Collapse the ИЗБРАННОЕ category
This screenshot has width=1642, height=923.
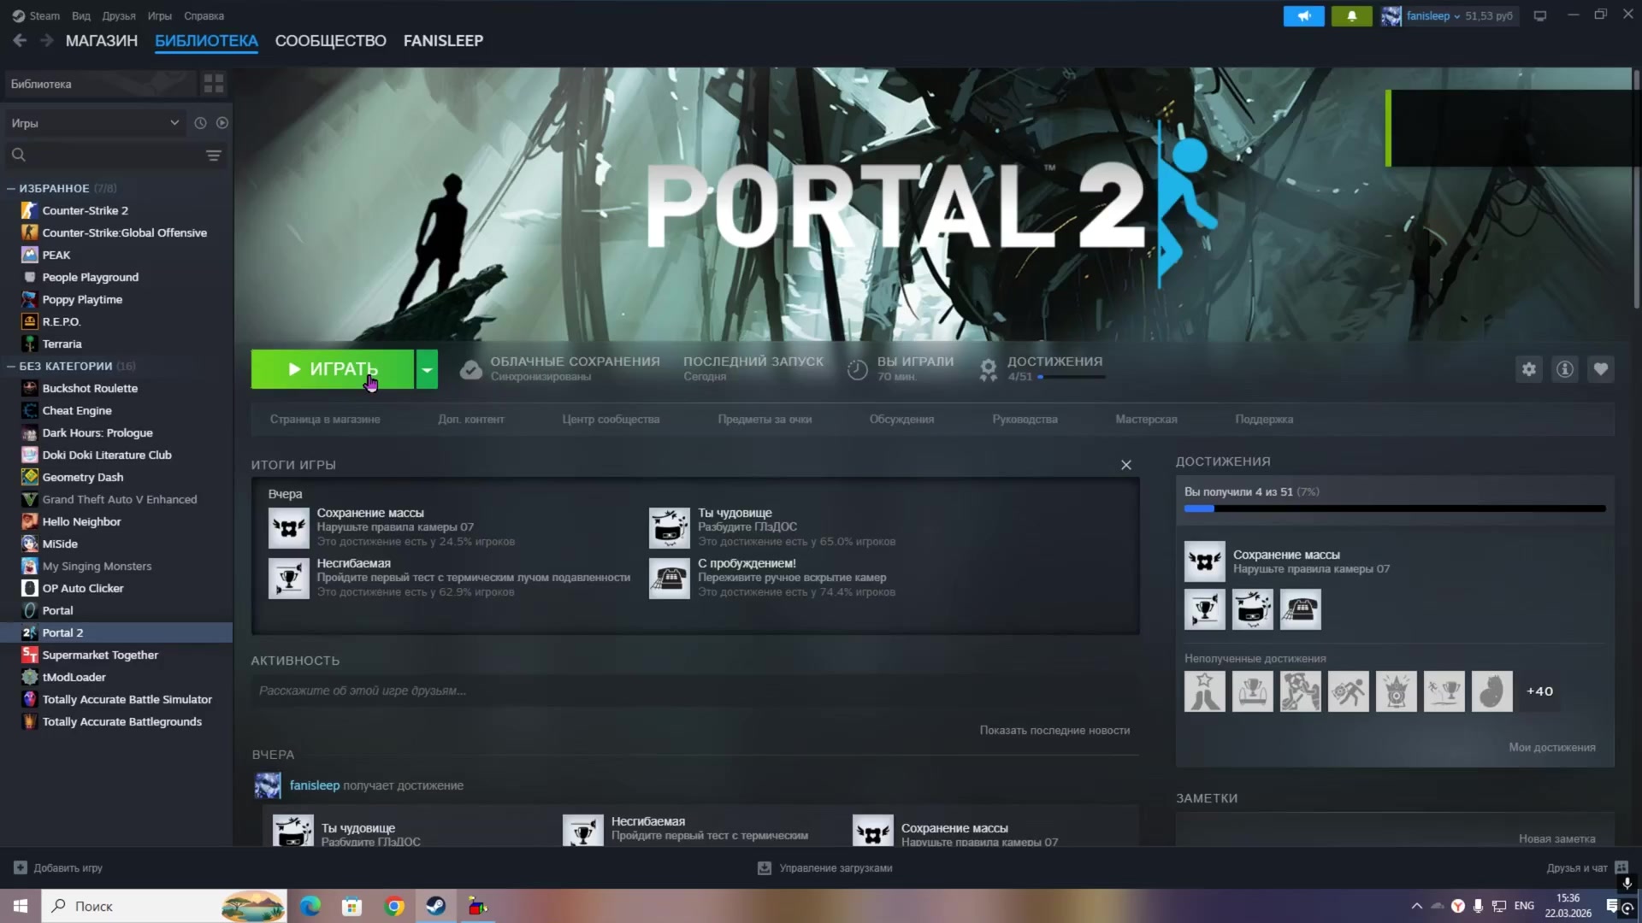point(11,188)
